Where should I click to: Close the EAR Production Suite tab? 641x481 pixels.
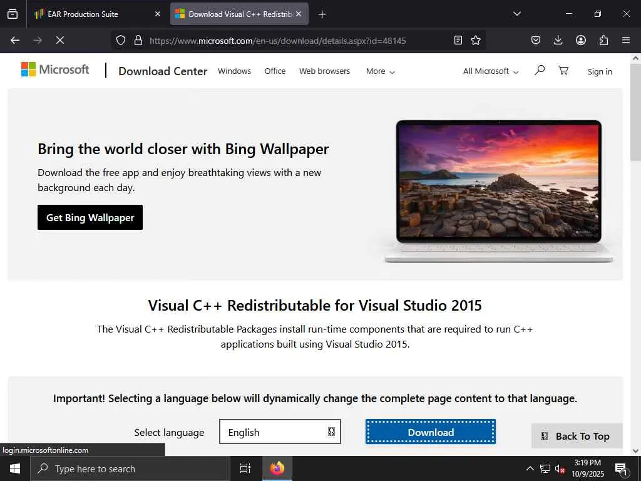pos(158,14)
